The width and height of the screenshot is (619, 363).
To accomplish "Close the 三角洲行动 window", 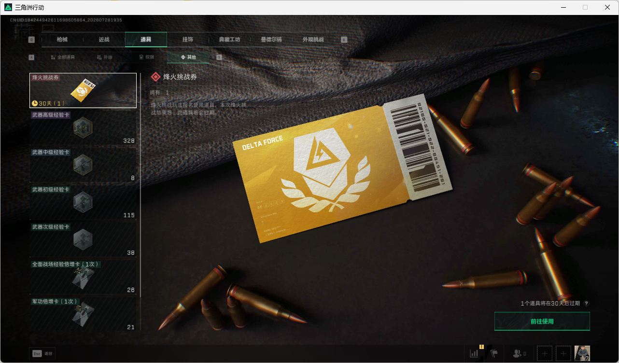I will 607,7.
